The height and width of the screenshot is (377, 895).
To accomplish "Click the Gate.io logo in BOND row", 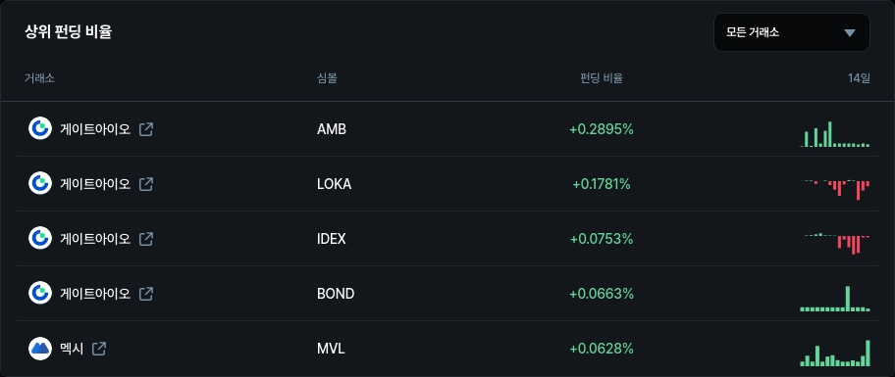I will 40,294.
